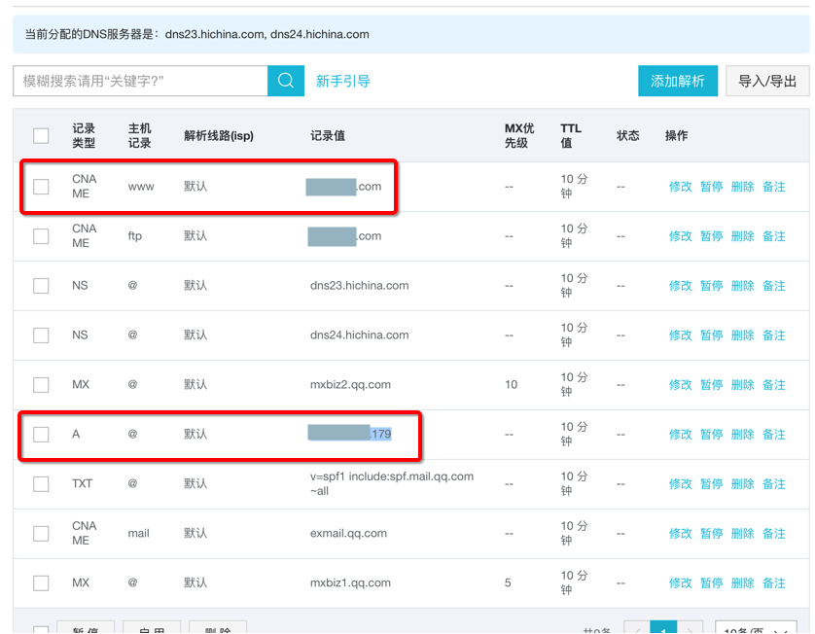Click 修改 for the TXT record
The height and width of the screenshot is (634, 815).
pyautogui.click(x=681, y=484)
